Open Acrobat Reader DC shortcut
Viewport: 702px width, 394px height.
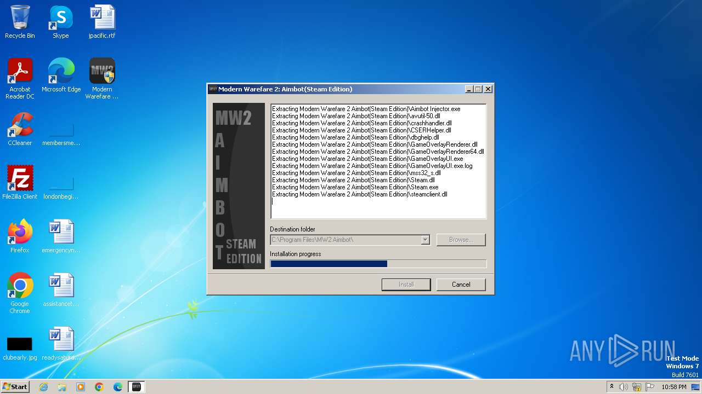coord(20,78)
